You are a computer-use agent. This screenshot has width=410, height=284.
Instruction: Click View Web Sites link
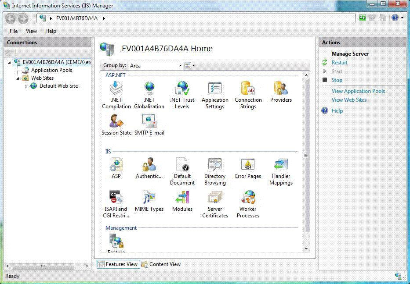[x=349, y=100]
